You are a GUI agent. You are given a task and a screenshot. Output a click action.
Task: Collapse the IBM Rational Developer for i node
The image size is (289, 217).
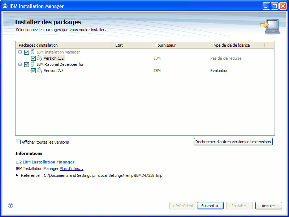coord(20,64)
